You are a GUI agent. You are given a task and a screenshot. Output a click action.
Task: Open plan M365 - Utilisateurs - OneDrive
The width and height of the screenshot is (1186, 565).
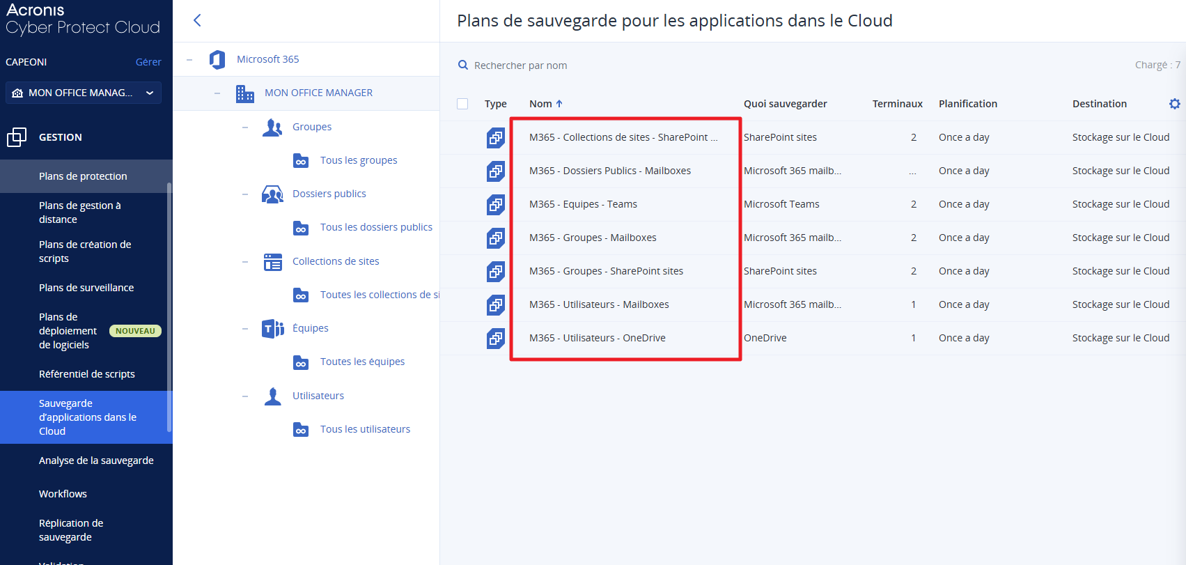[x=597, y=338]
